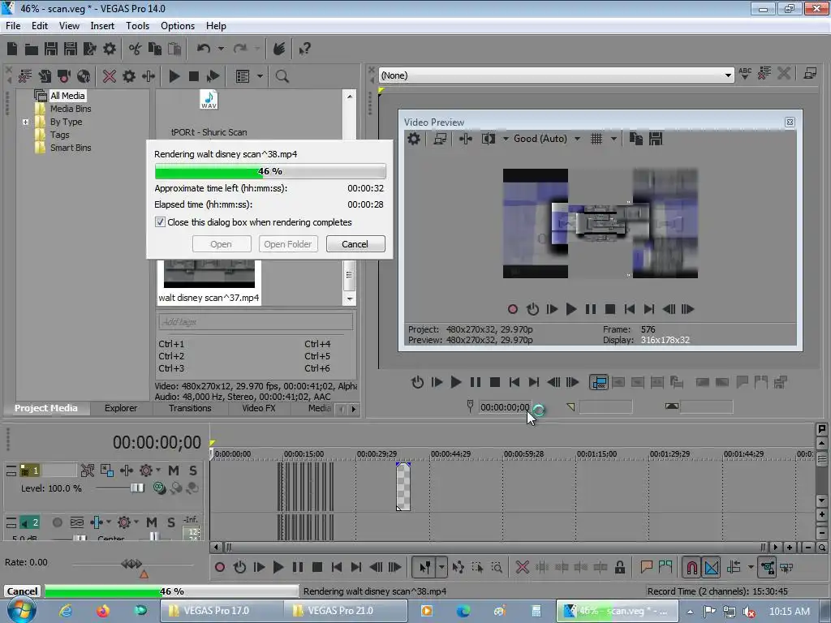Mute video track 1
Image resolution: width=831 pixels, height=623 pixels.
coord(174,470)
